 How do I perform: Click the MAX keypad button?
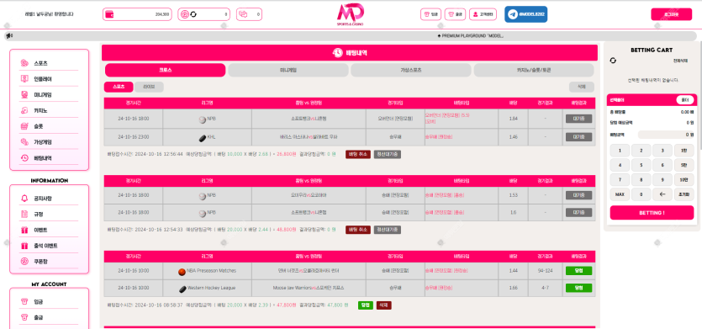tap(620, 194)
